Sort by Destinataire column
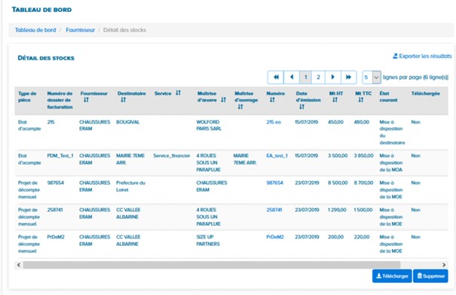This screenshot has width=456, height=295. point(124,100)
